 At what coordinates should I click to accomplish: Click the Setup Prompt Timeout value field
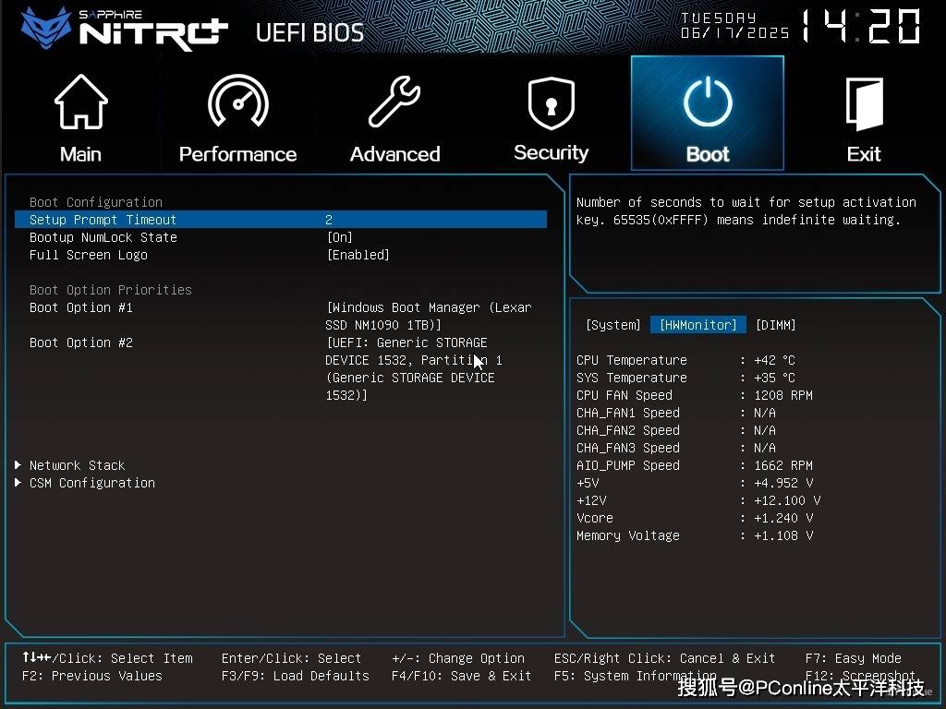pyautogui.click(x=329, y=220)
